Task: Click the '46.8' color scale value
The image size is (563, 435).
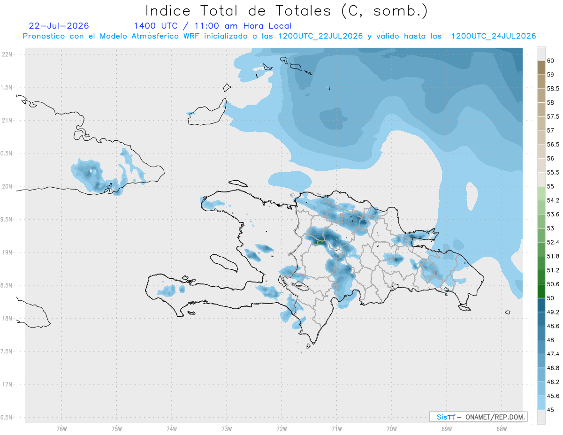Action: [553, 368]
